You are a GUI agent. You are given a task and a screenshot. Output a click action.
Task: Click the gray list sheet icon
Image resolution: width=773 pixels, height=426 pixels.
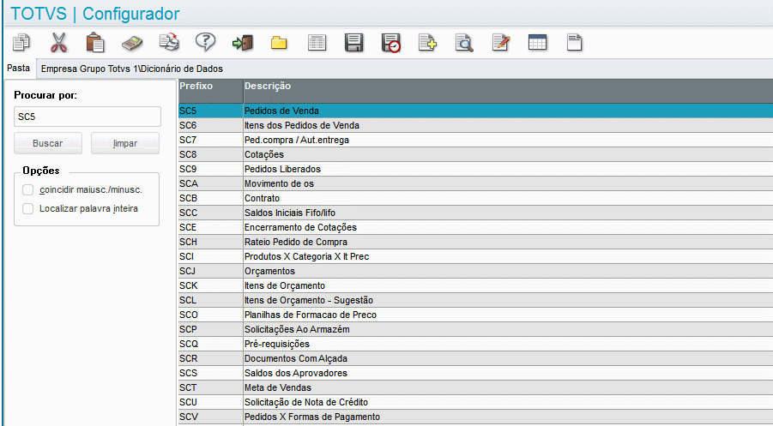pyautogui.click(x=317, y=43)
